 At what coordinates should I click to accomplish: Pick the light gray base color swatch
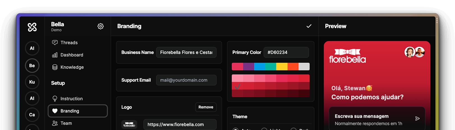point(304,66)
